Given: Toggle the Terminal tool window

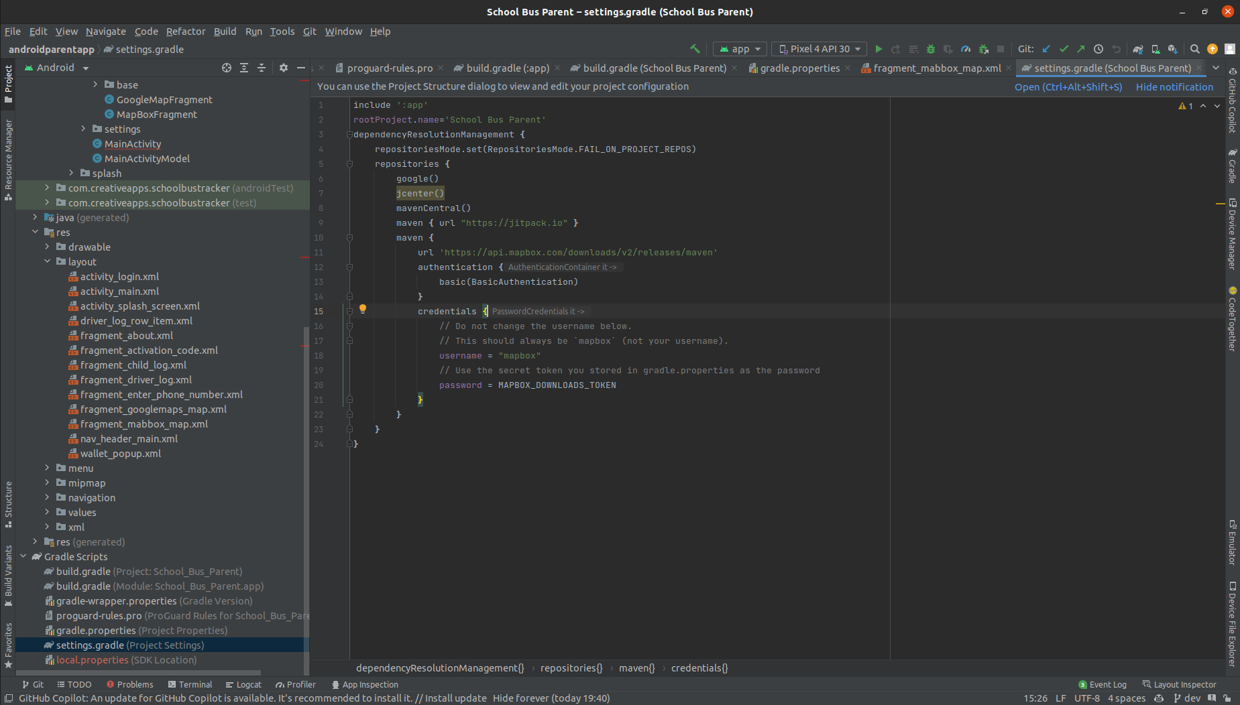Looking at the screenshot, I should tap(190, 684).
